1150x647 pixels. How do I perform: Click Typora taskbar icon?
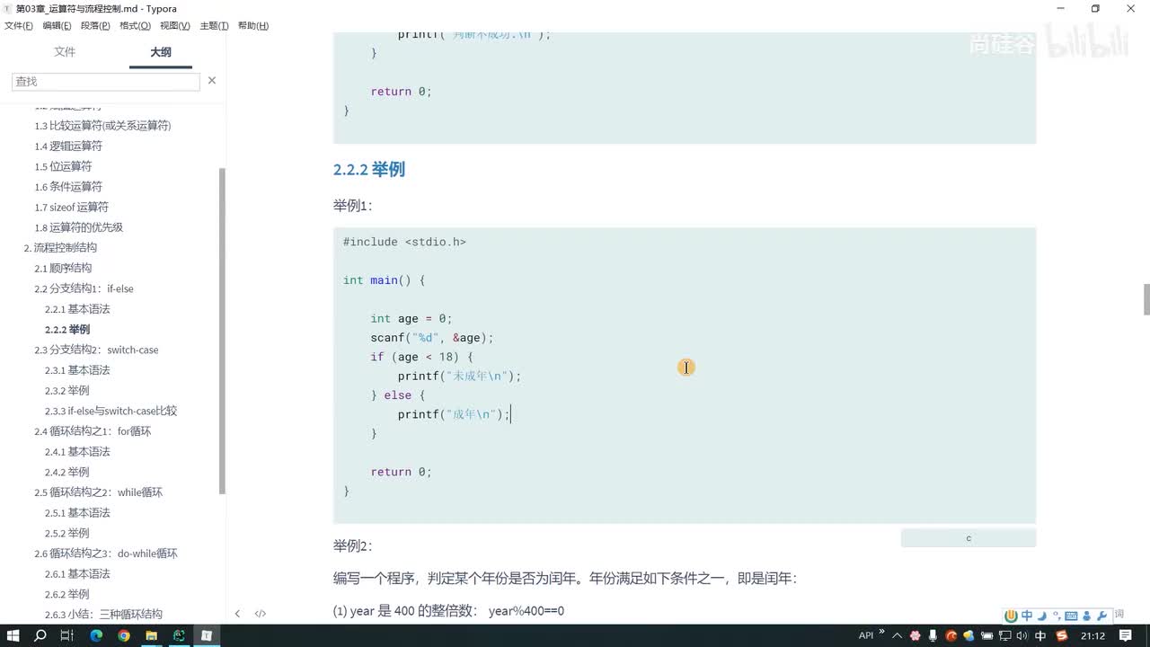coord(207,635)
